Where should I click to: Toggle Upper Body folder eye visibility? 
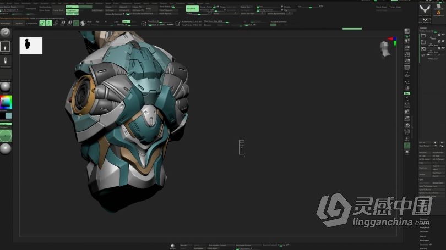click(443, 41)
